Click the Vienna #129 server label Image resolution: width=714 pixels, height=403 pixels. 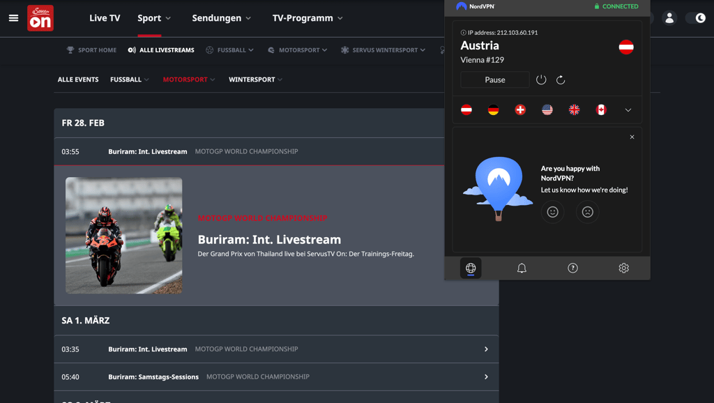tap(482, 60)
